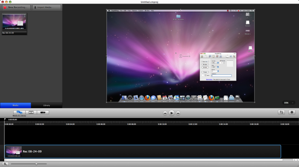The height and width of the screenshot is (167, 299).
Task: Click the 0:00:08:00 ruler mark
Action: coord(132,124)
